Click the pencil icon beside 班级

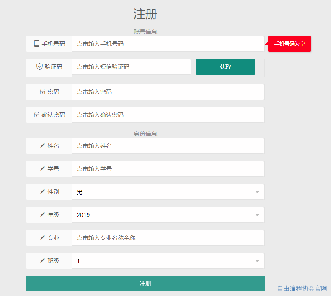pyautogui.click(x=42, y=260)
